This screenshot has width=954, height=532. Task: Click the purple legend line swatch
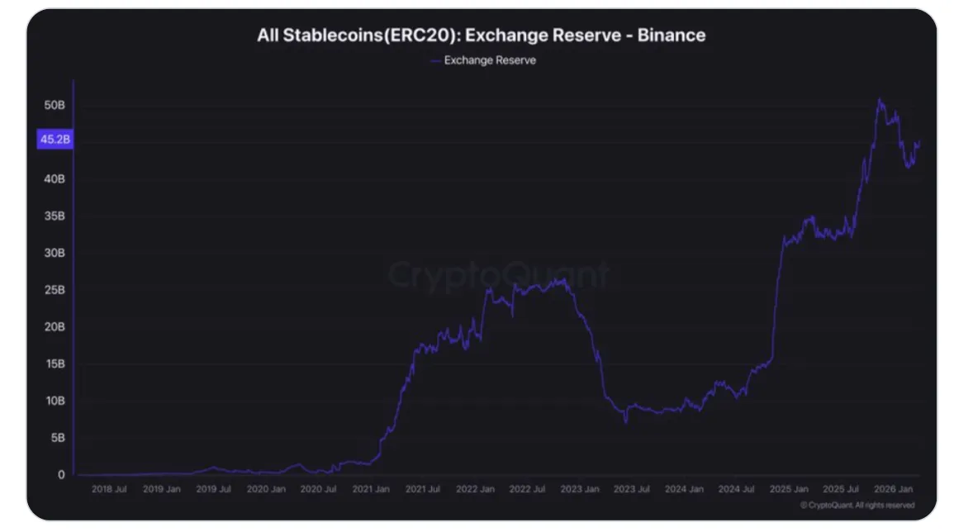[435, 60]
